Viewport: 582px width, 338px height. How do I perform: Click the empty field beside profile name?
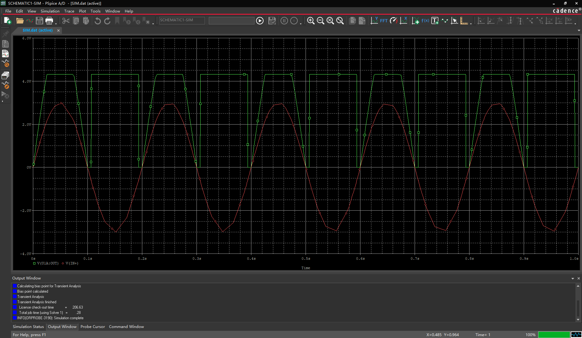click(231, 20)
